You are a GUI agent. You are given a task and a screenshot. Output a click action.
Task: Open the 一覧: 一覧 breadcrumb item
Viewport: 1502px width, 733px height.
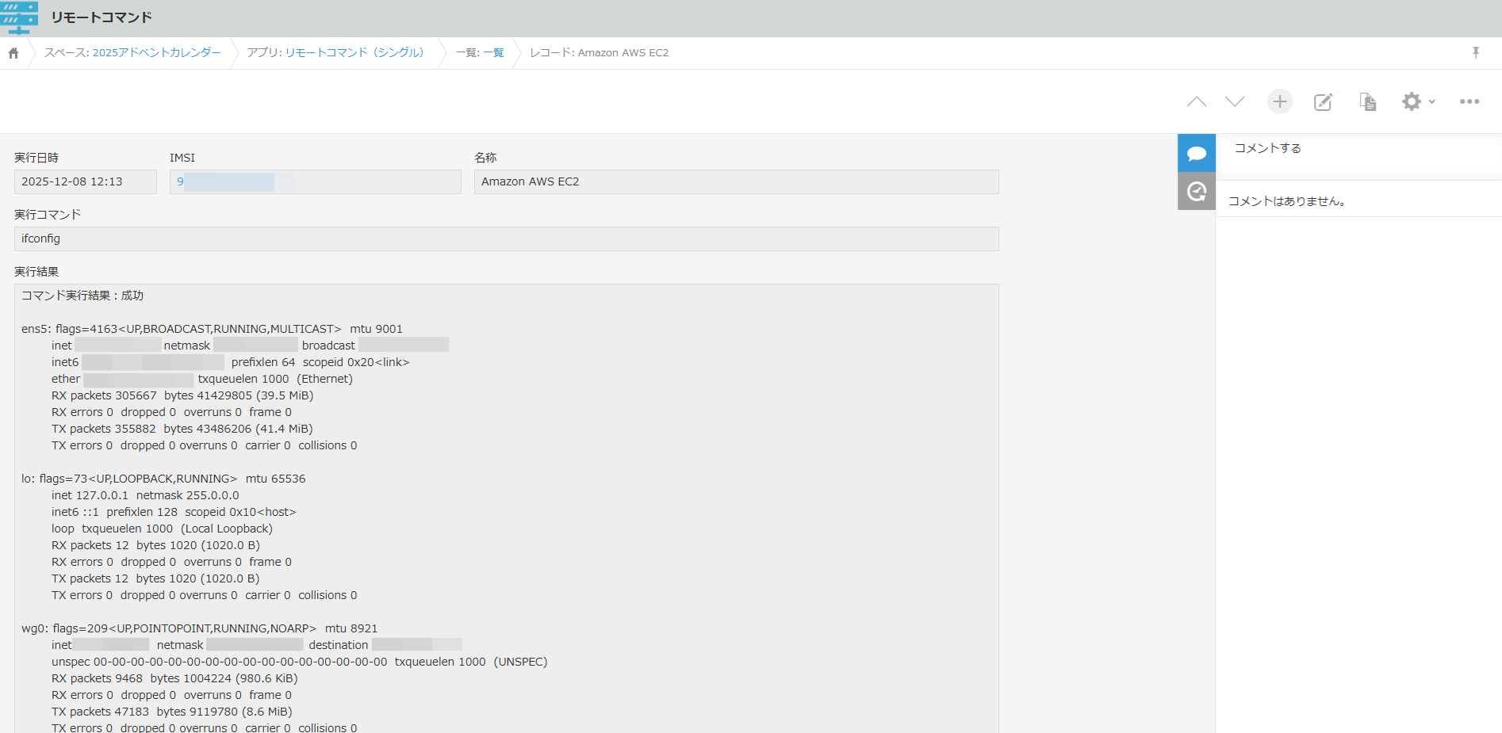click(480, 52)
